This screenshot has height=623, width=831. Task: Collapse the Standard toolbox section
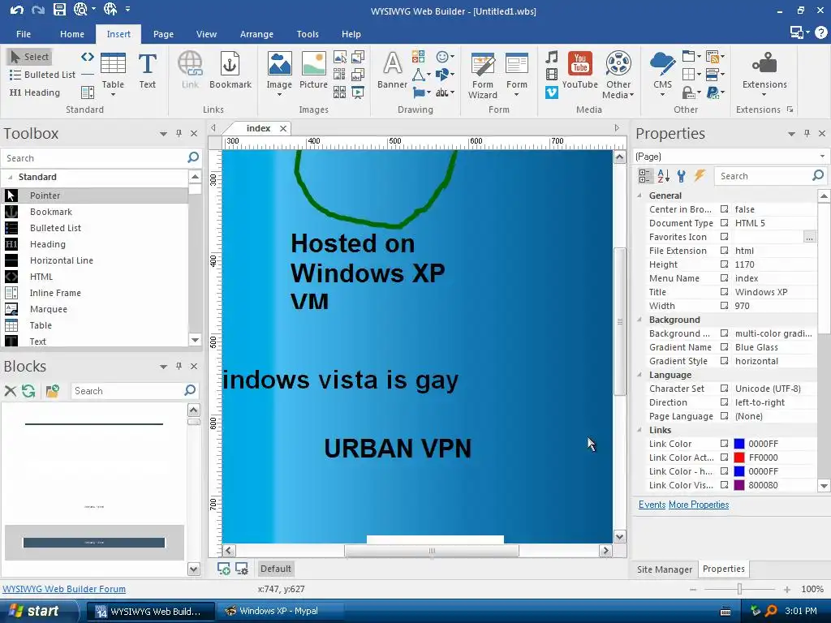pyautogui.click(x=10, y=177)
